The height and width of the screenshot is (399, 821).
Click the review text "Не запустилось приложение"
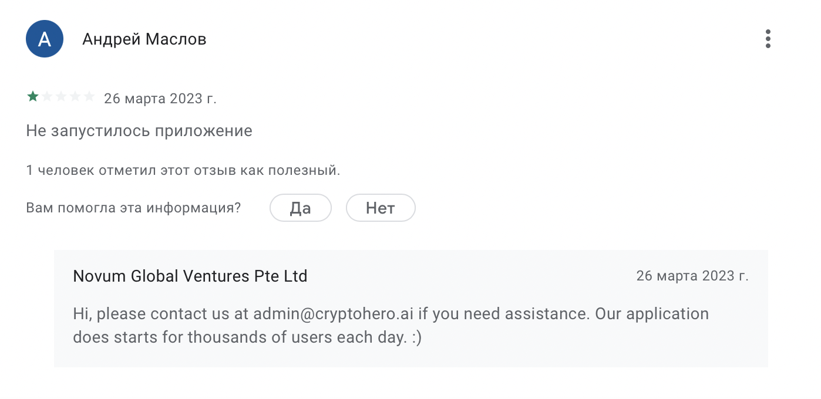(x=139, y=130)
